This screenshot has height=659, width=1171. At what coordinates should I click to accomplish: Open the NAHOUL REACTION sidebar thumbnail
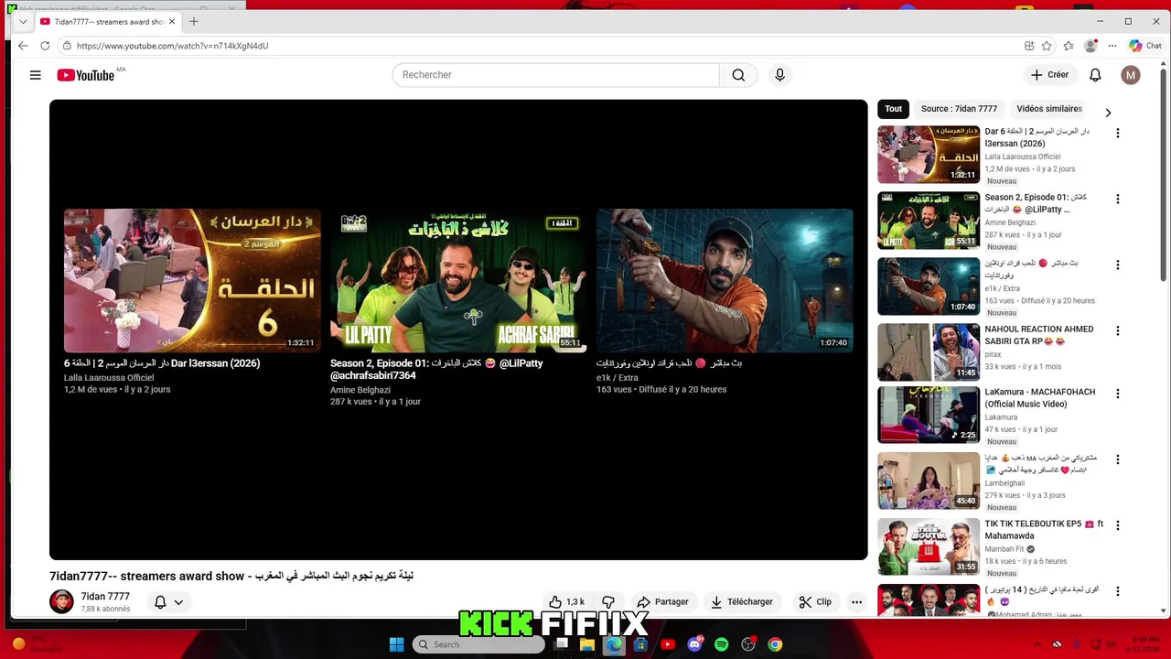(x=929, y=351)
